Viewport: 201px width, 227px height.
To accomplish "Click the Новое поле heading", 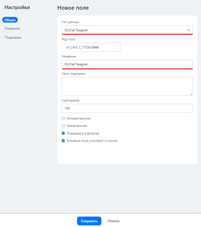I will (73, 8).
